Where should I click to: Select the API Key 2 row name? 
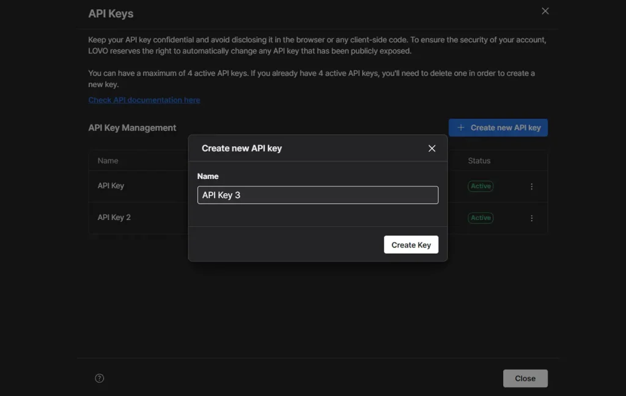pos(114,218)
